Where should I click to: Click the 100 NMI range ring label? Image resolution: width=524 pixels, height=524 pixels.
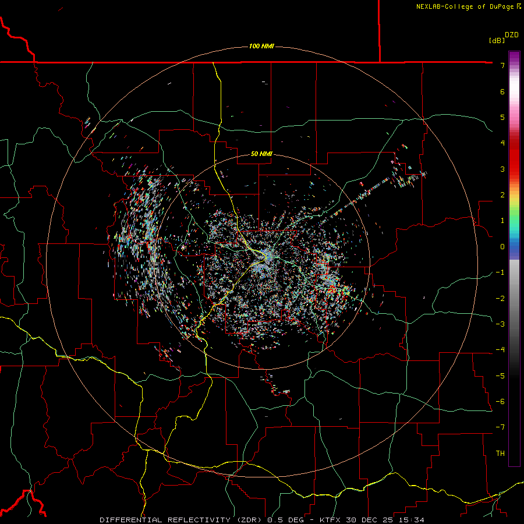click(261, 46)
